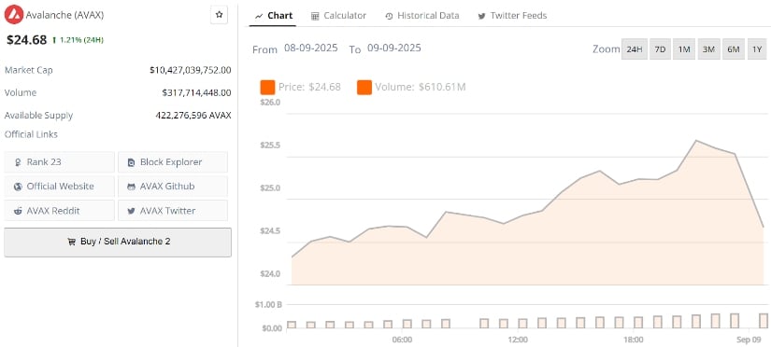Click Buy / Sell Avalanche 2 button
771x347 pixels.
coord(118,242)
